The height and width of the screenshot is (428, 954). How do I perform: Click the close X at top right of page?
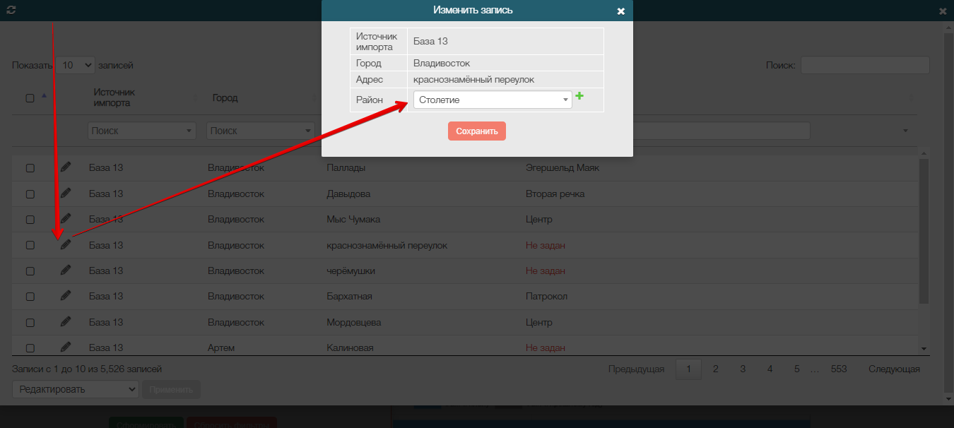[943, 11]
